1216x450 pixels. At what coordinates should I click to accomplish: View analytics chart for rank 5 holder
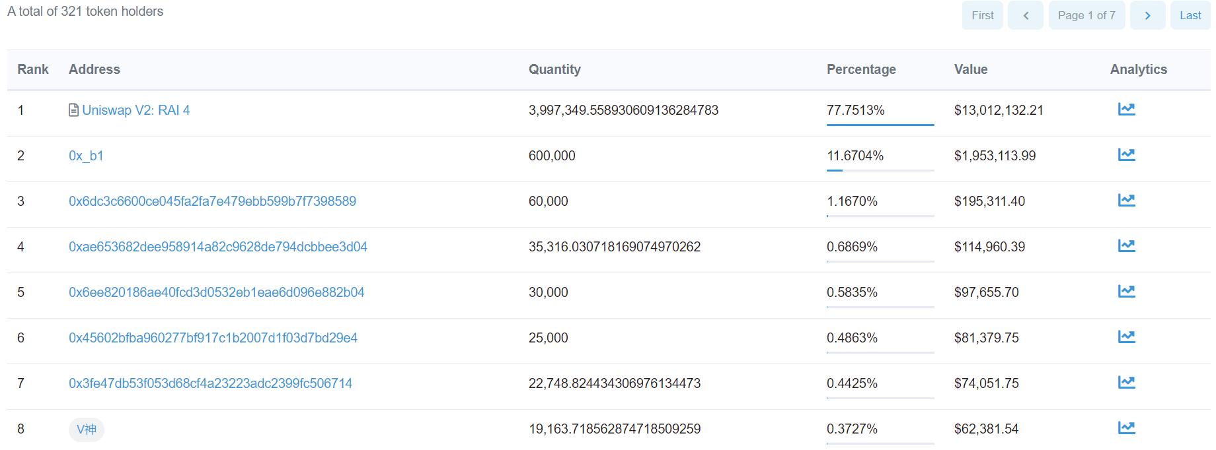(1126, 292)
